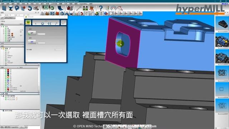Open the top bookmark thumbnail of black block
Image resolution: width=229 pixels, height=129 pixels.
click(x=222, y=24)
